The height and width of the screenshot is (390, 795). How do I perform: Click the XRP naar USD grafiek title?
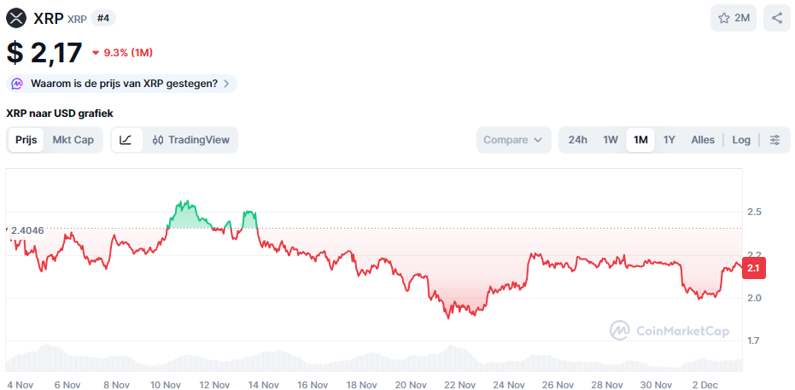pyautogui.click(x=60, y=114)
